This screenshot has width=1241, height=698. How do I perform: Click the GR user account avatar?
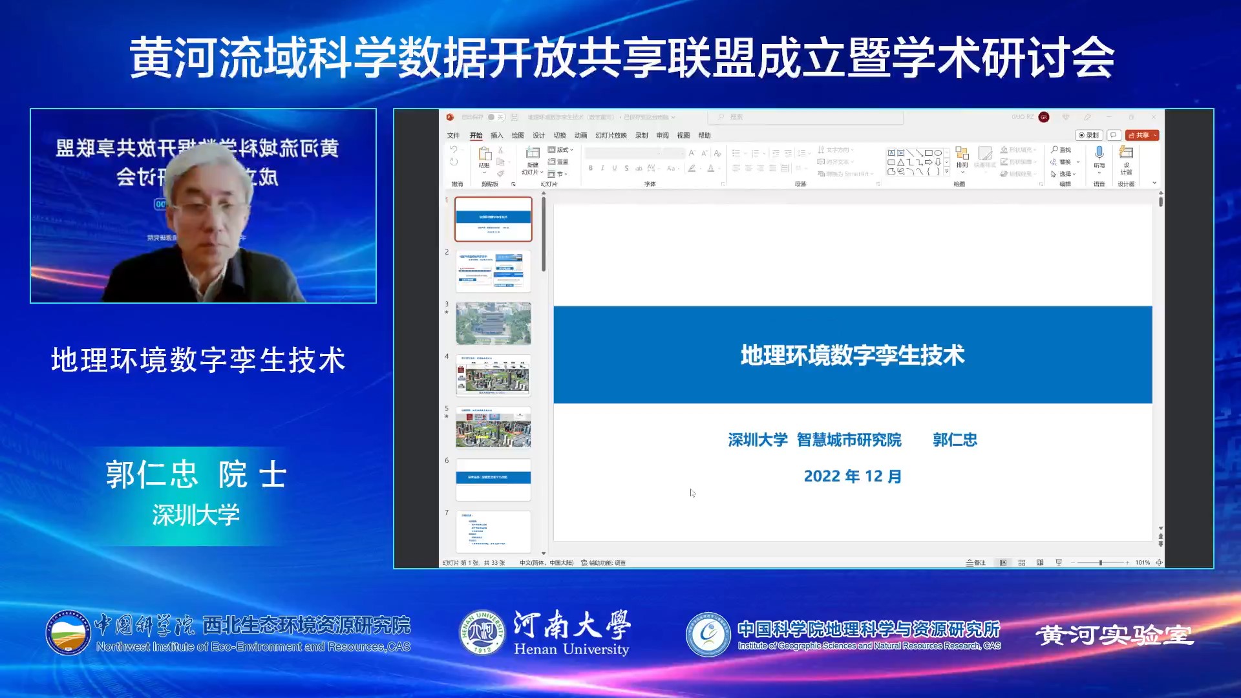tap(1043, 117)
